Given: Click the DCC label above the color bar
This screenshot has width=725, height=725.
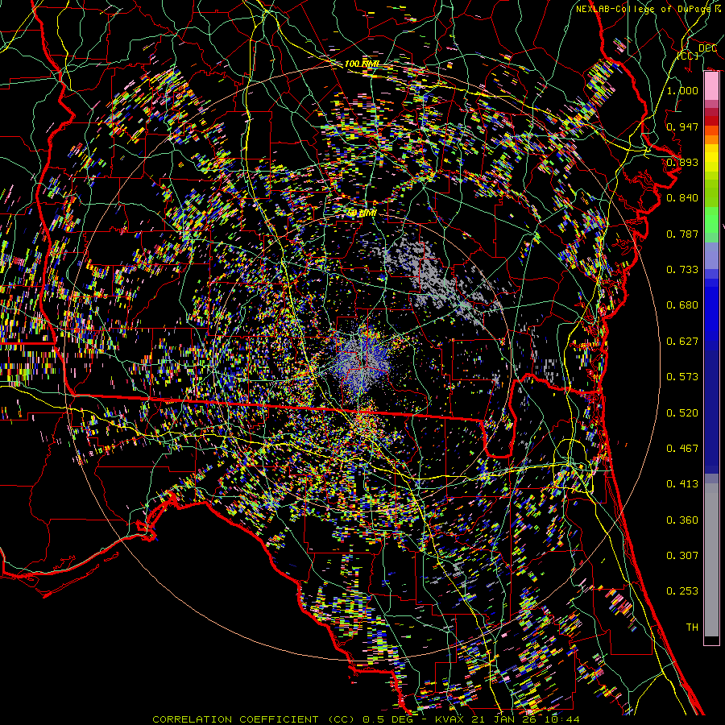Looking at the screenshot, I should (707, 48).
